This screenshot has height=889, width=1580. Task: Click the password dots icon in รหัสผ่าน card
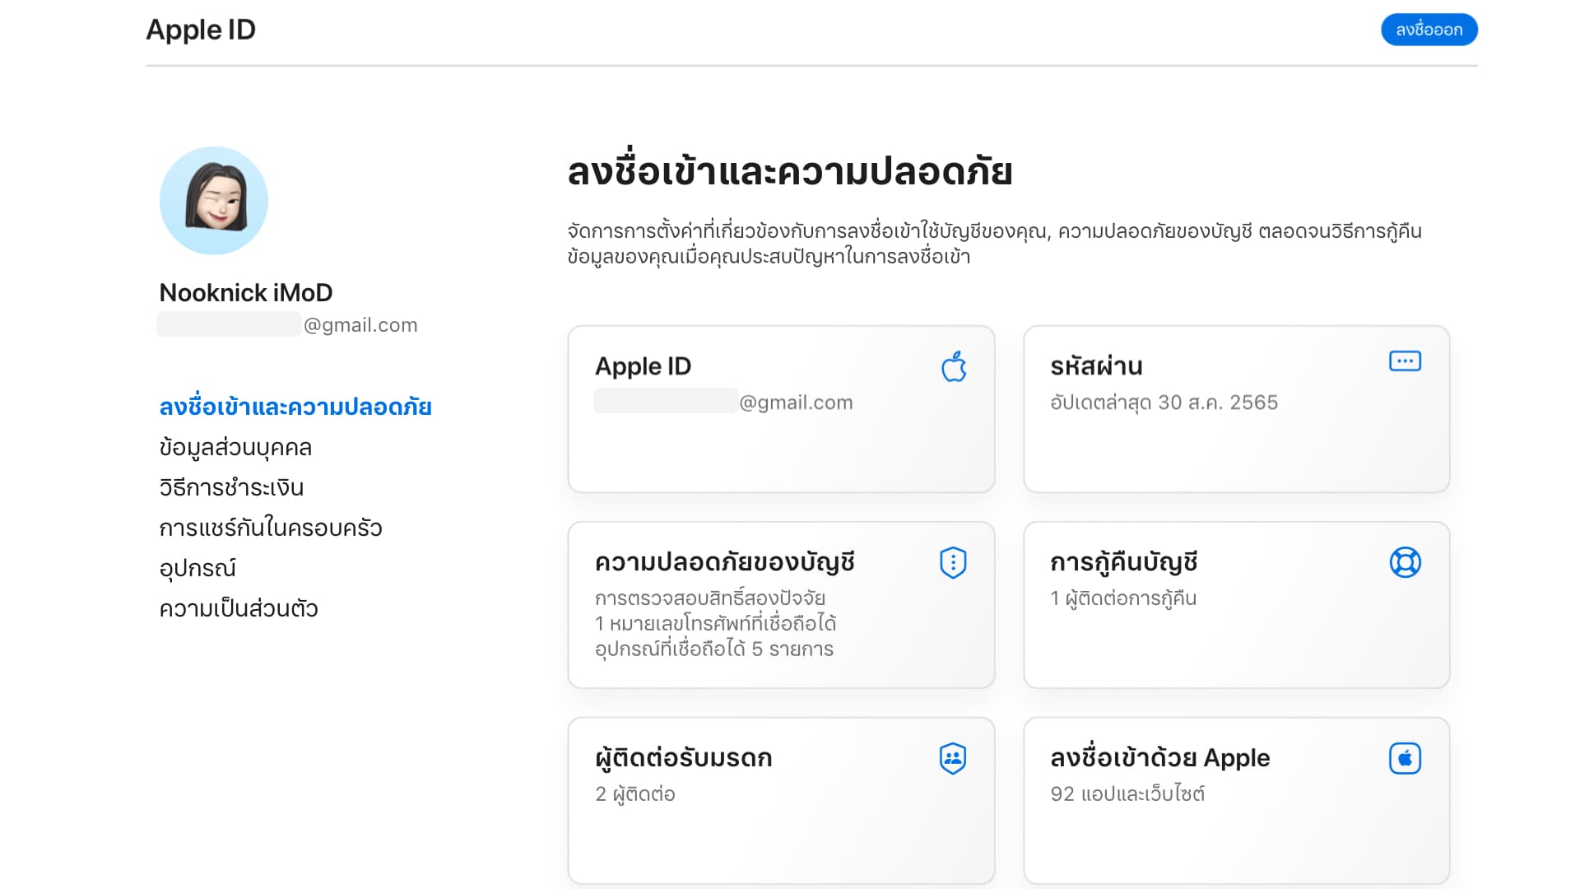pos(1405,361)
